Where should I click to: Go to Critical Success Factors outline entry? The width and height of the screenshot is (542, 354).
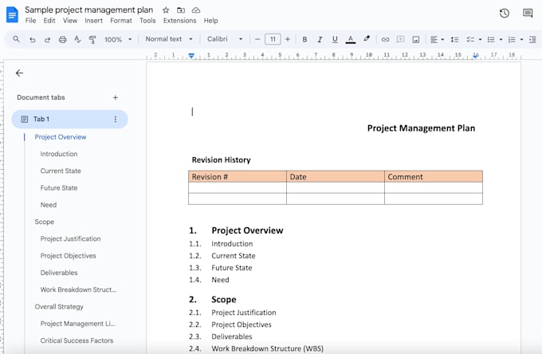77,340
